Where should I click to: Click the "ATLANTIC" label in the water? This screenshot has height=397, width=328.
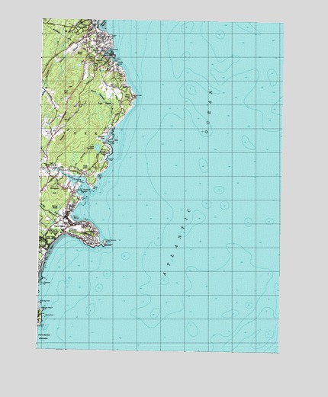tap(177, 242)
